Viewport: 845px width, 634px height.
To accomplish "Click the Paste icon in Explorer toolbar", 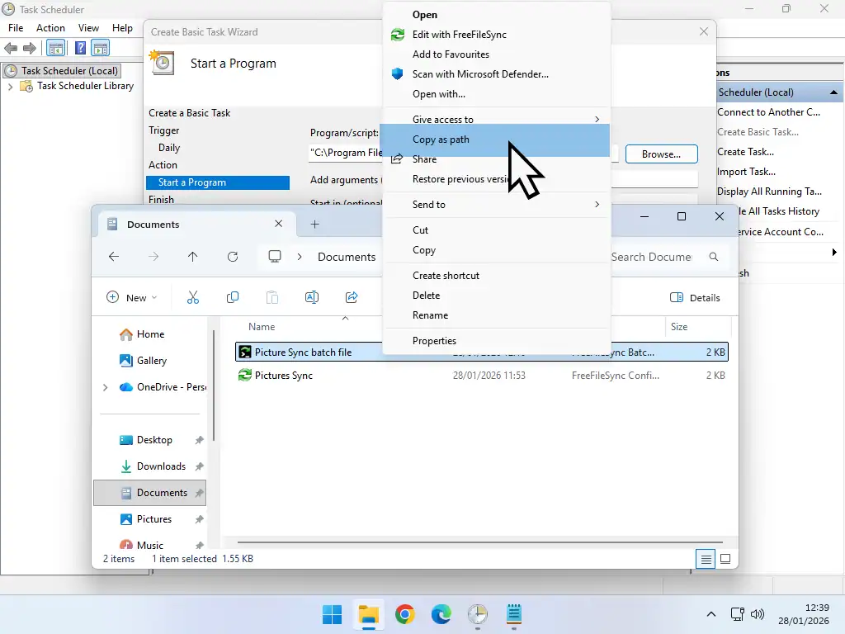I will pyautogui.click(x=271, y=297).
